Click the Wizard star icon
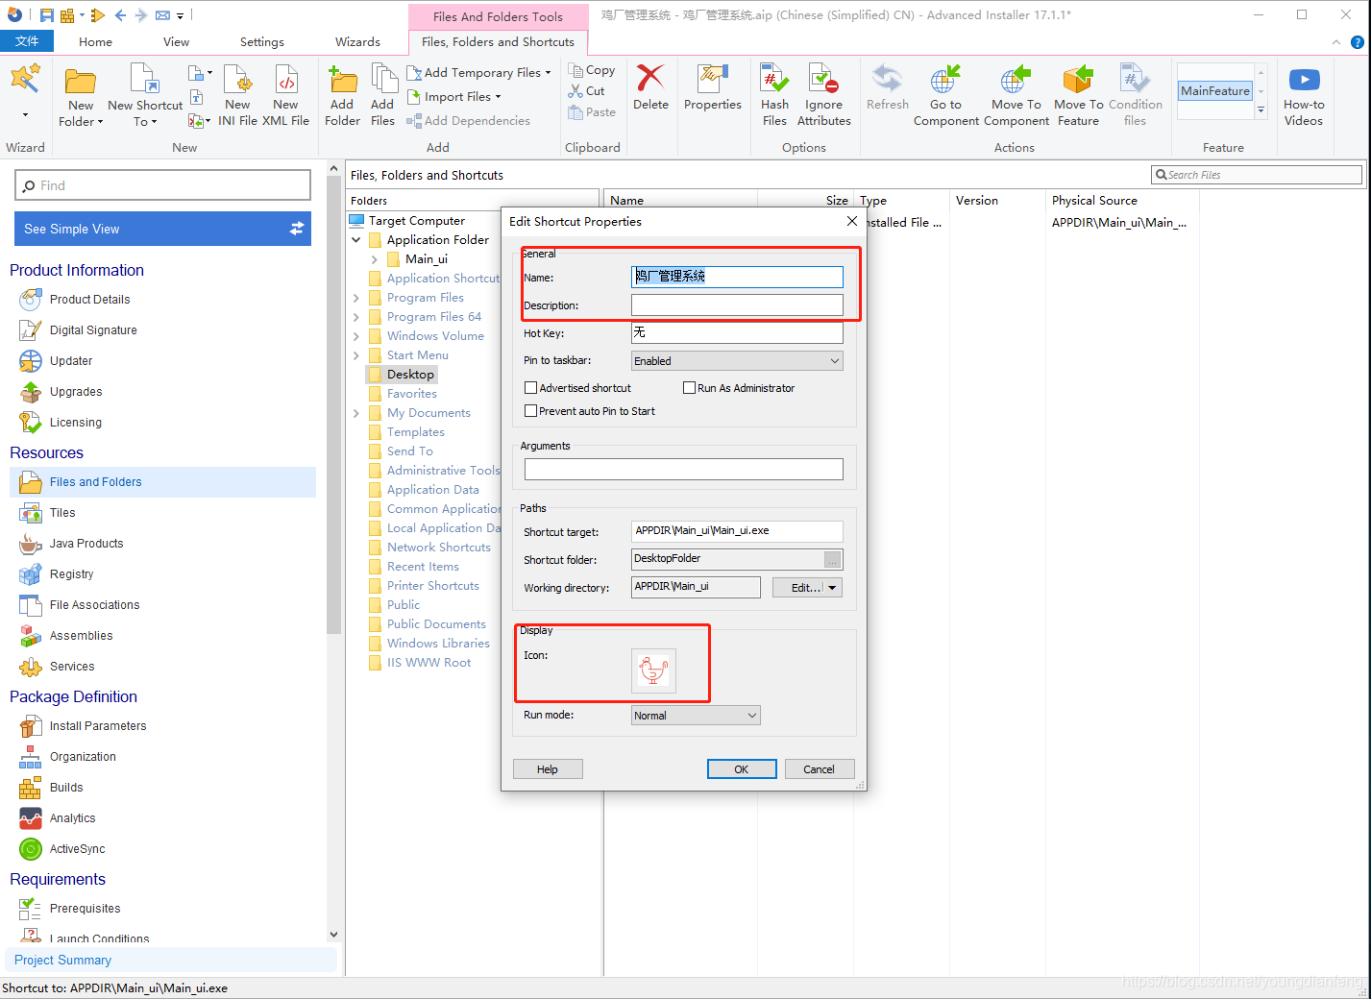The image size is (1371, 999). pyautogui.click(x=25, y=79)
